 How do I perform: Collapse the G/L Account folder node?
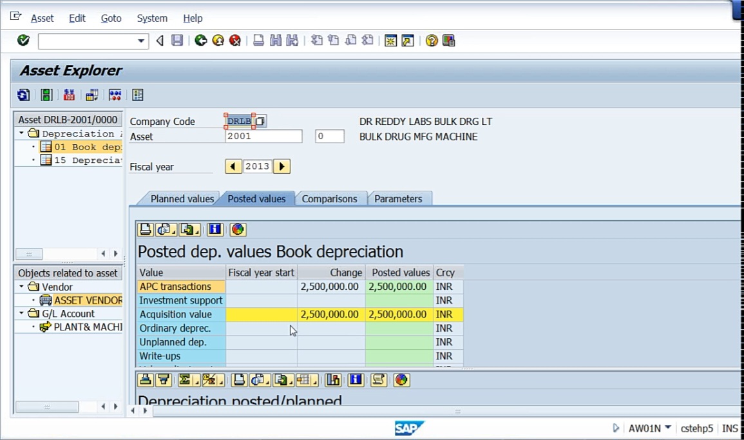pos(21,313)
